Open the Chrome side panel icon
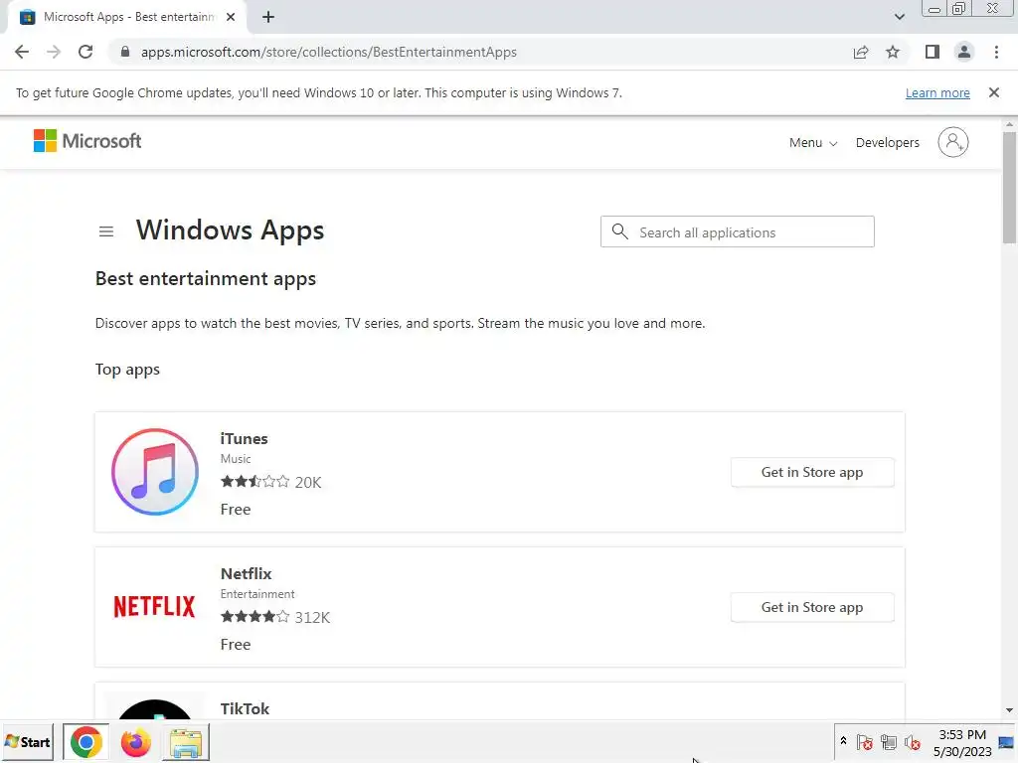The image size is (1018, 763). click(x=933, y=52)
